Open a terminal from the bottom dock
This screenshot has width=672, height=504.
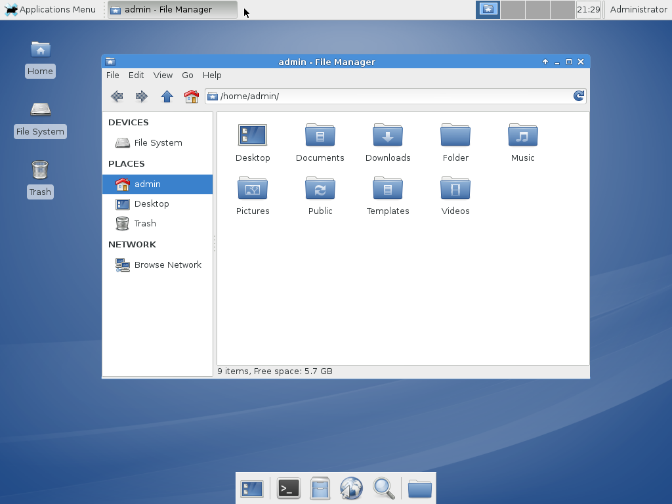(x=288, y=488)
